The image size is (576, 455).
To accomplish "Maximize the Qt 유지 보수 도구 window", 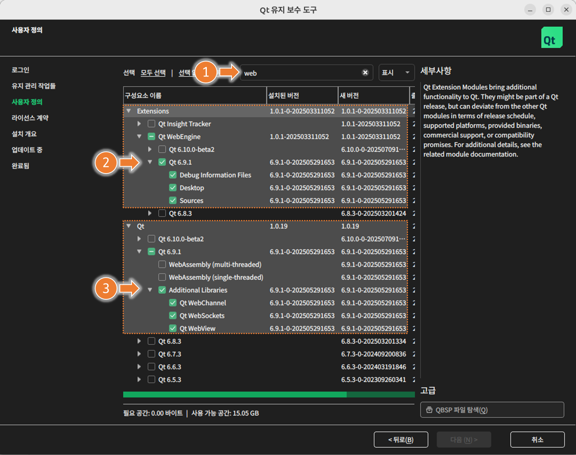I will 548,10.
